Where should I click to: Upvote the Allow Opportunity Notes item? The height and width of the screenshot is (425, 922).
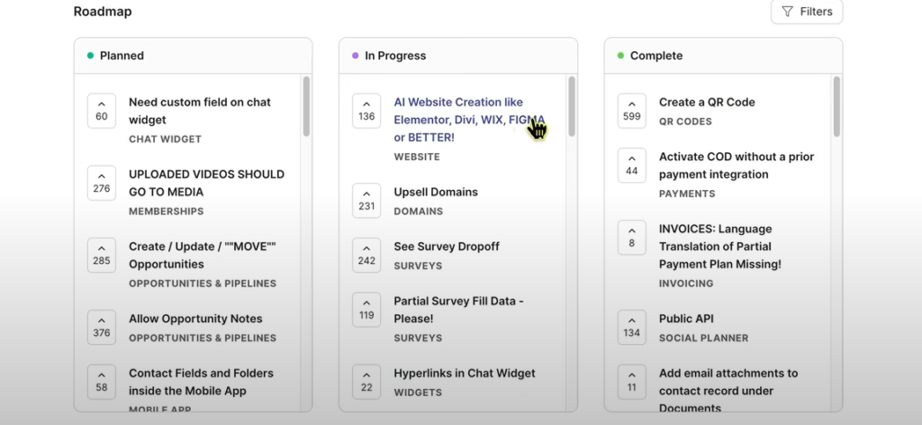pos(102,328)
